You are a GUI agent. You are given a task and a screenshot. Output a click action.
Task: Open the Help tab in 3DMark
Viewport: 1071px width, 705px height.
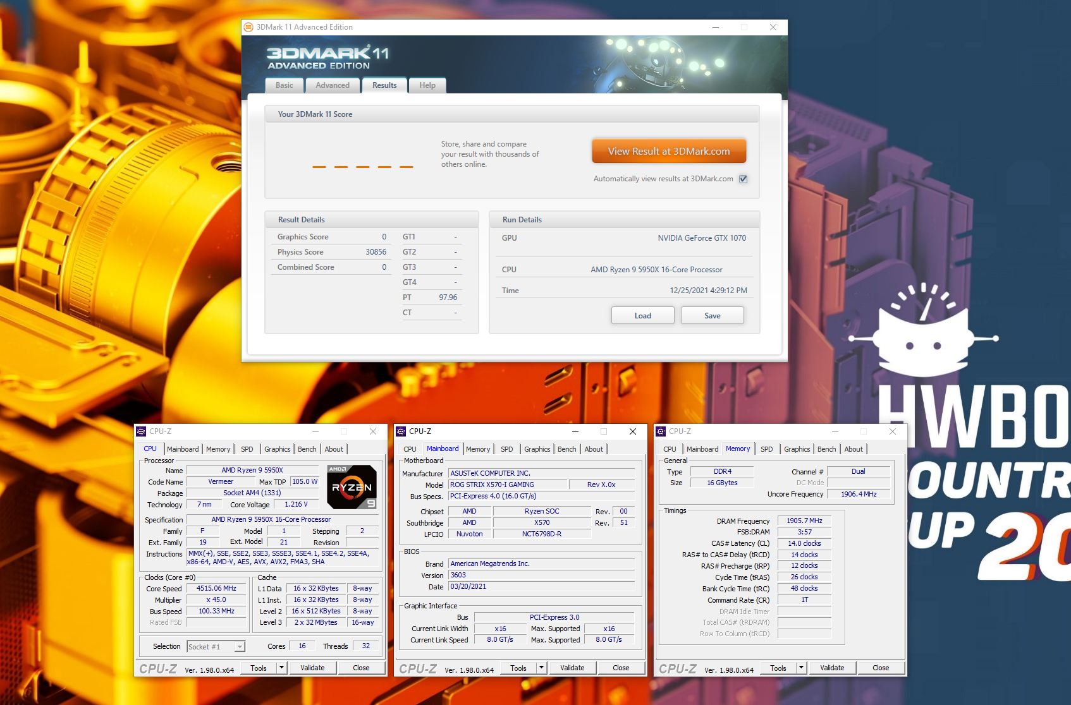pos(427,85)
